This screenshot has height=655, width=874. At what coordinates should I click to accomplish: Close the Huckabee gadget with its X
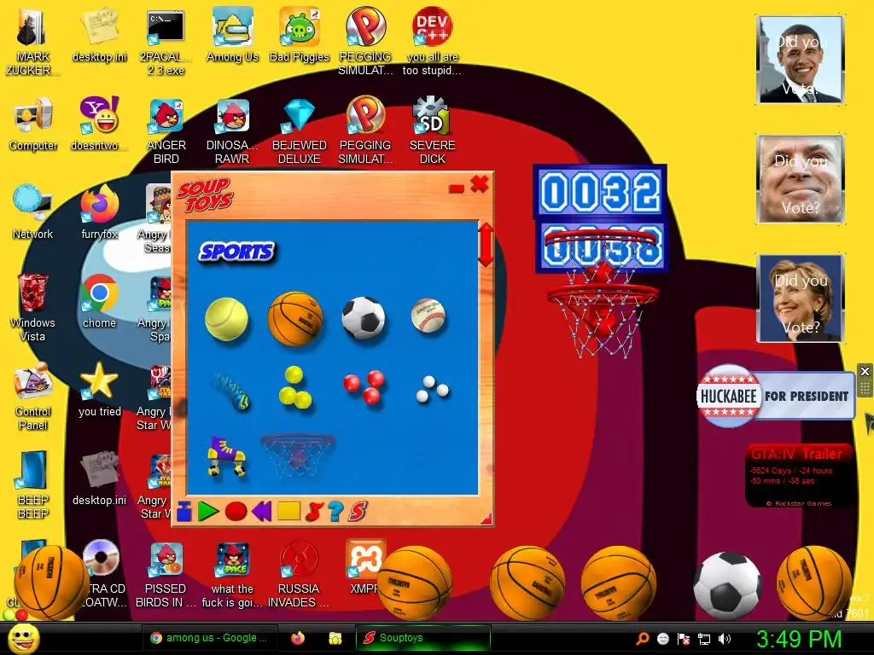click(865, 371)
